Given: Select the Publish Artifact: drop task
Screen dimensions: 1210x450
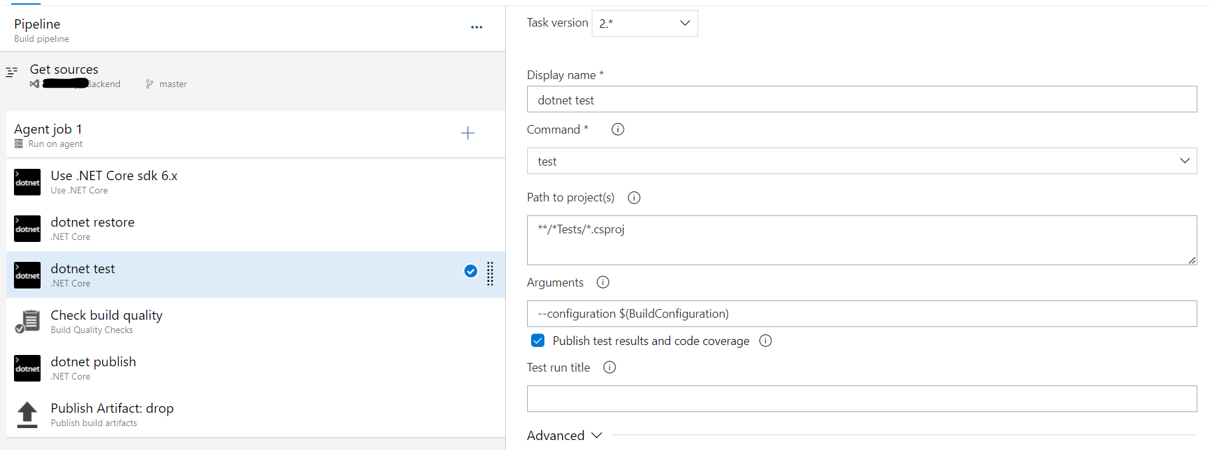Looking at the screenshot, I should [x=256, y=415].
